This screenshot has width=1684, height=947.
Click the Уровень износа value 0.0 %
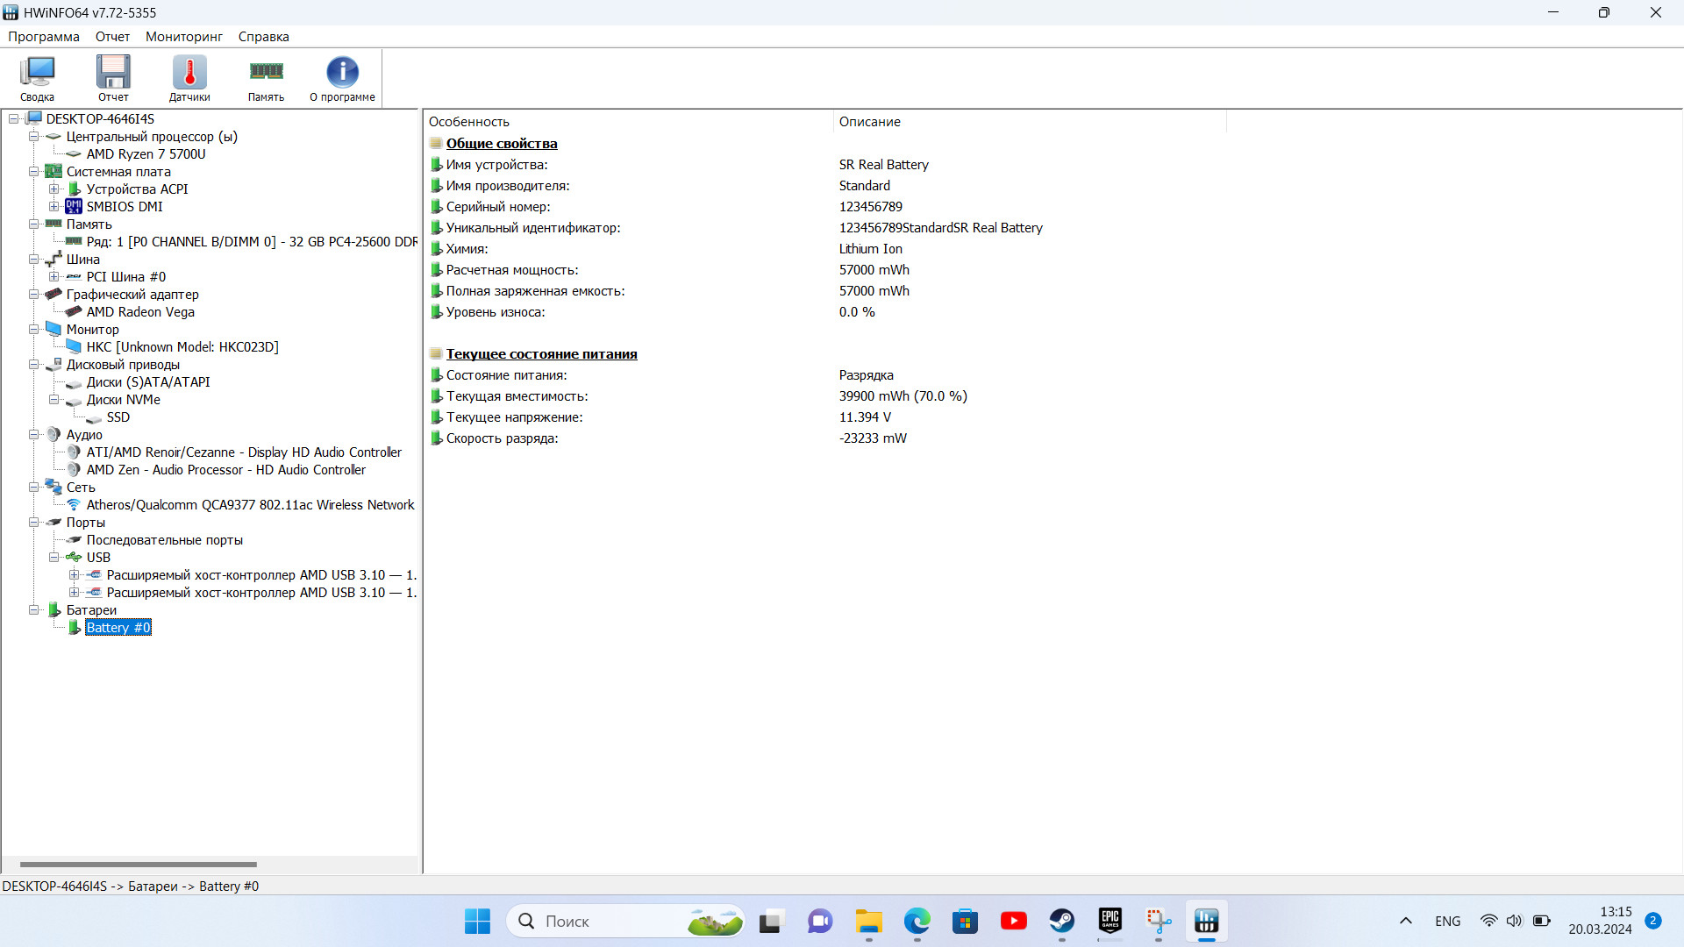[x=857, y=312]
